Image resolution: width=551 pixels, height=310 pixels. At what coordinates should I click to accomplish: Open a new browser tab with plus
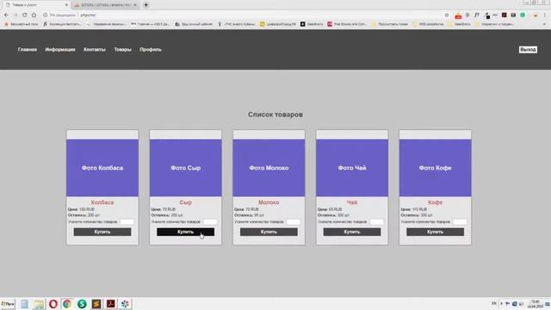pos(145,5)
